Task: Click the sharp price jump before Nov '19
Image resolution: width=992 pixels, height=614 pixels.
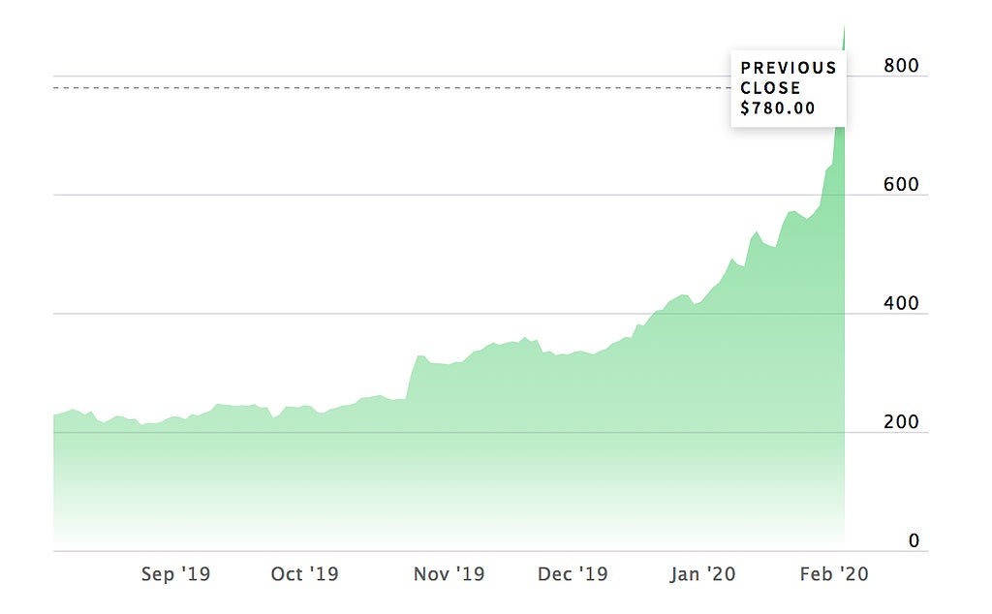Action: (412, 373)
